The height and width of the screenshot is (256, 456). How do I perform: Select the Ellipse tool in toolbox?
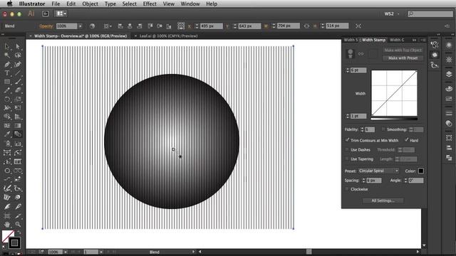pos(7,171)
